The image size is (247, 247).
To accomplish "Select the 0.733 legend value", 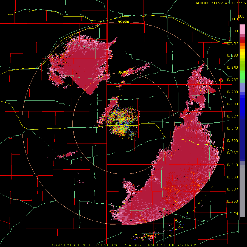I will (232, 92).
